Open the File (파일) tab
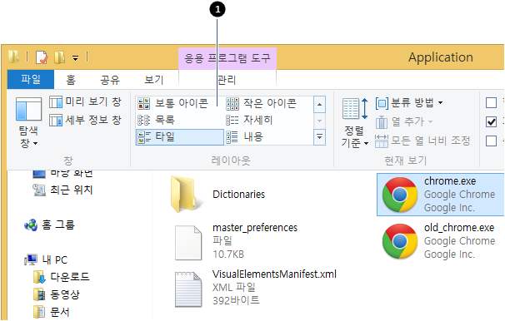Viewport: 505px width, 321px height. click(31, 79)
